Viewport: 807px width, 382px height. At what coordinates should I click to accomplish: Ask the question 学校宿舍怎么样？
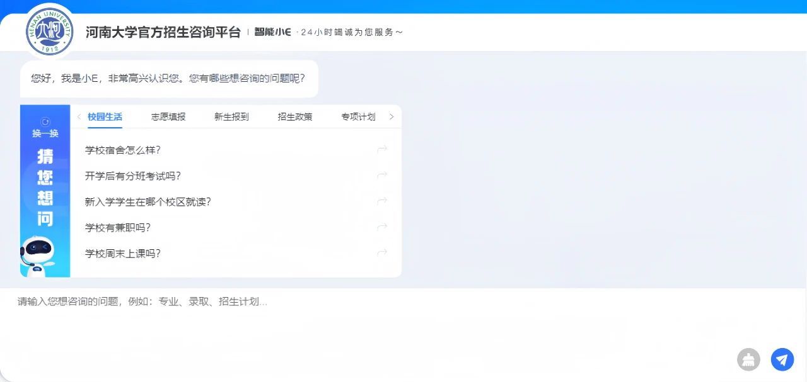tap(123, 150)
